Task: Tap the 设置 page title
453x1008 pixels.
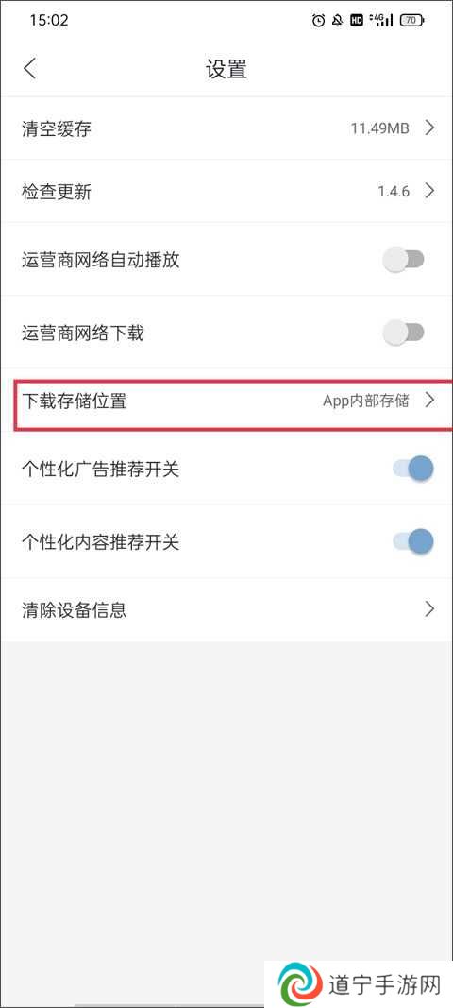Action: [226, 69]
